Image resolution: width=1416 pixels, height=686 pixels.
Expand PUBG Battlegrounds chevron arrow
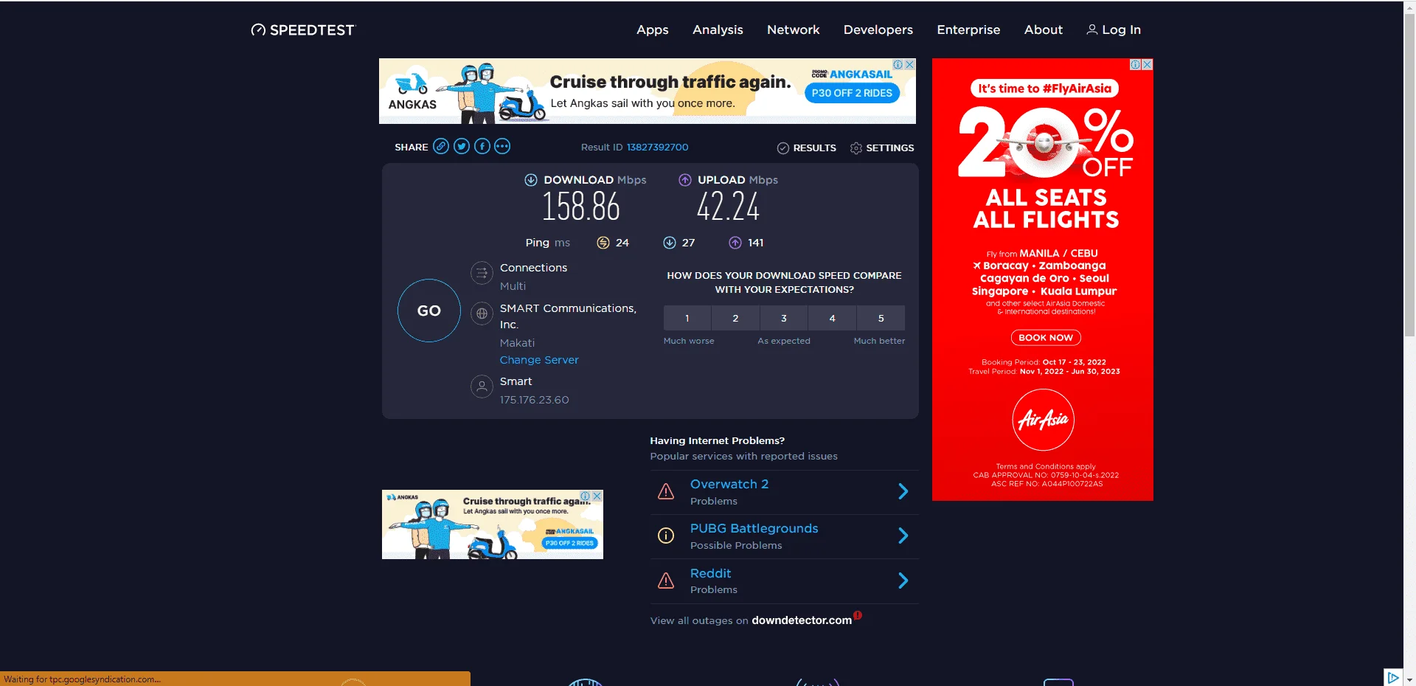pos(903,536)
